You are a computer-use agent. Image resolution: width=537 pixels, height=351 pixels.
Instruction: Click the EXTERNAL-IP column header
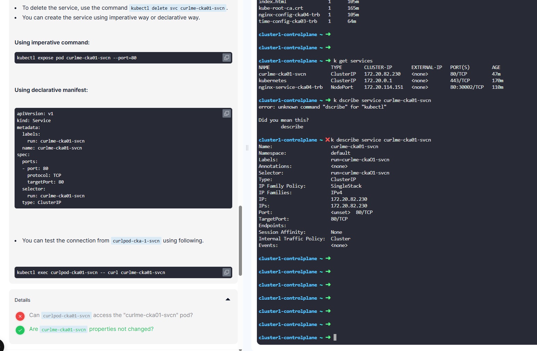pyautogui.click(x=427, y=67)
